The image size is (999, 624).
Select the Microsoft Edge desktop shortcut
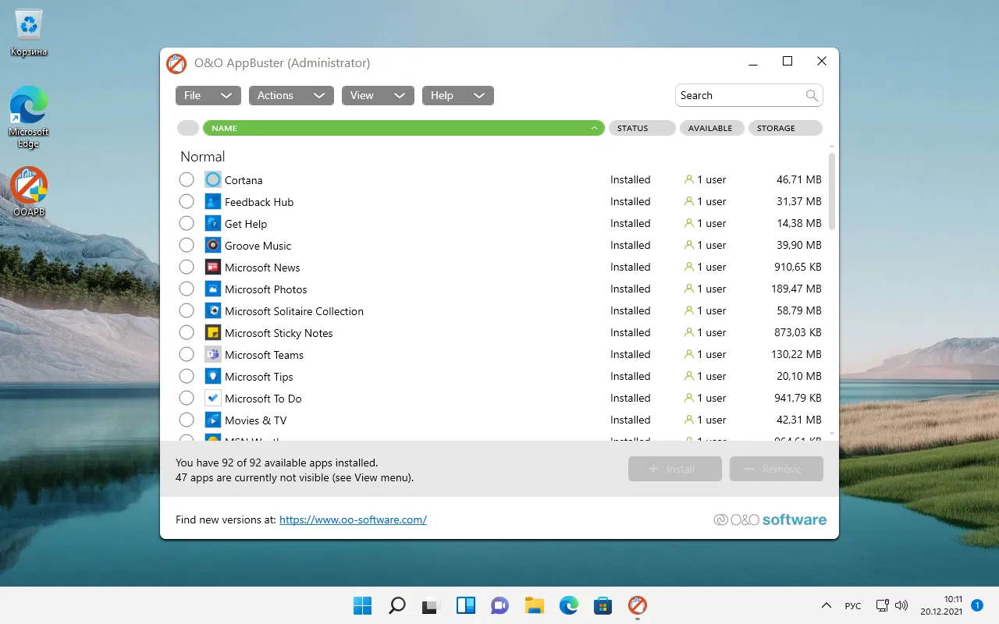pos(29,117)
